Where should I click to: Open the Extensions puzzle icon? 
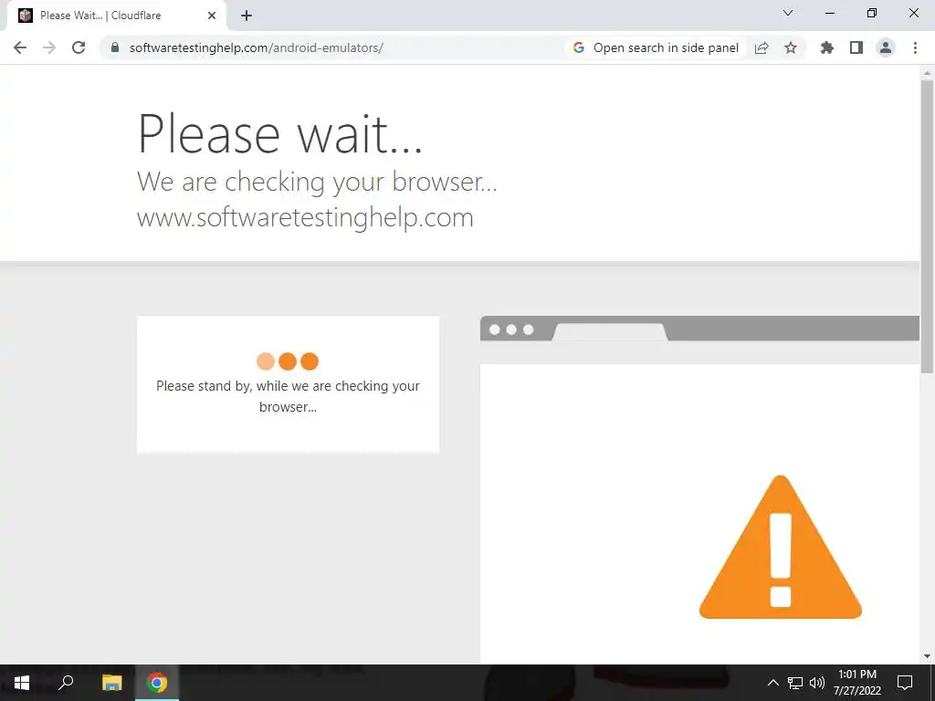coord(827,47)
